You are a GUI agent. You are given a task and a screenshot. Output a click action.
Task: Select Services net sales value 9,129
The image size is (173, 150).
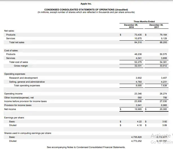click(x=164, y=38)
